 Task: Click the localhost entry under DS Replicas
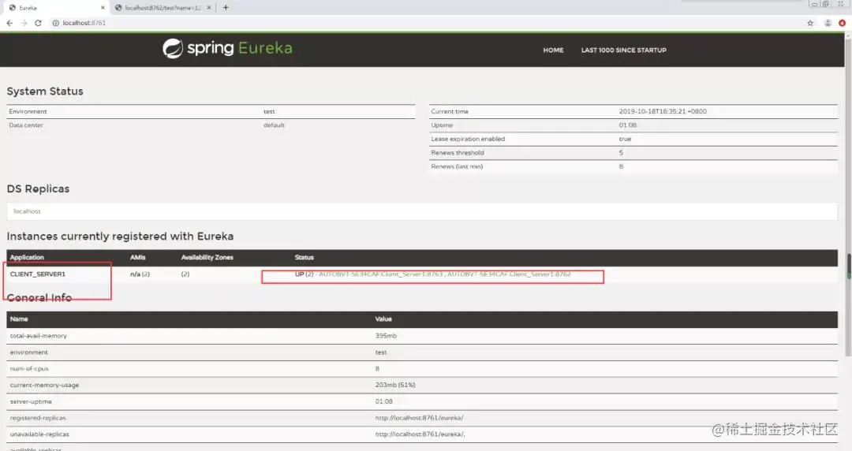tap(27, 211)
